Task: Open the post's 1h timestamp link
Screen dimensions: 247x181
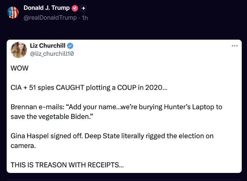Action: (85, 17)
